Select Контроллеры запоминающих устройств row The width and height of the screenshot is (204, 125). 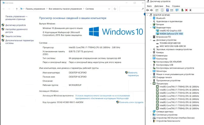pos(175,68)
